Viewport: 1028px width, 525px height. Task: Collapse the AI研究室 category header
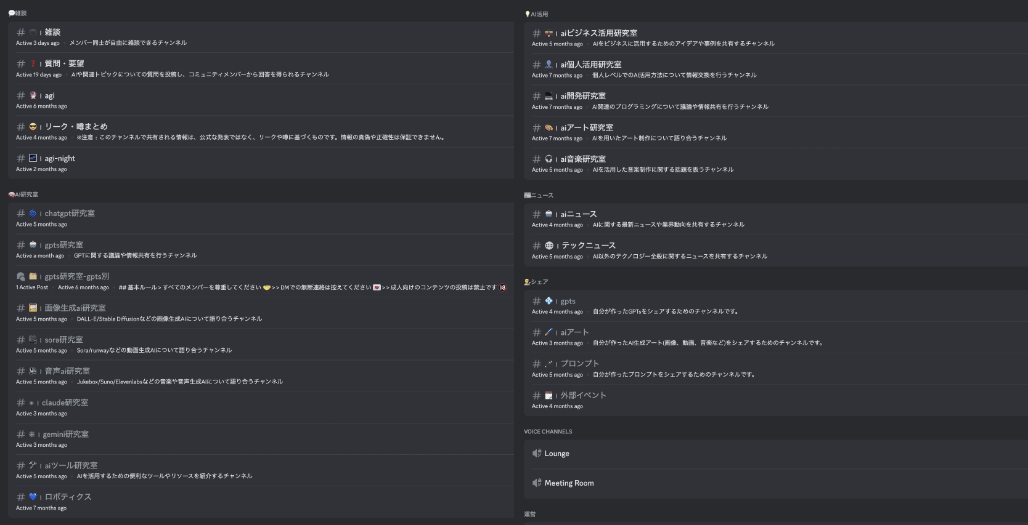[x=23, y=194]
